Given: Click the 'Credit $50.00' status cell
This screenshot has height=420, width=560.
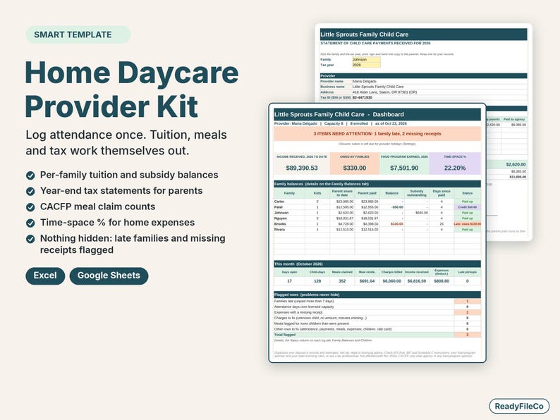Looking at the screenshot, I should tap(467, 207).
